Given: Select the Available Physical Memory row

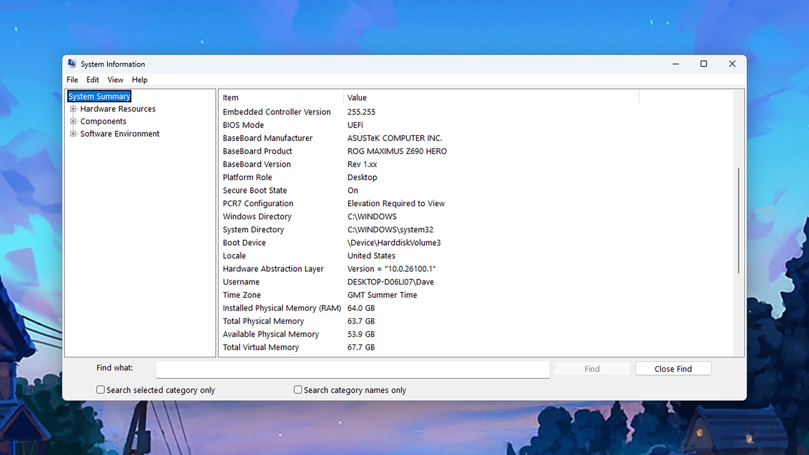Looking at the screenshot, I should tap(429, 334).
